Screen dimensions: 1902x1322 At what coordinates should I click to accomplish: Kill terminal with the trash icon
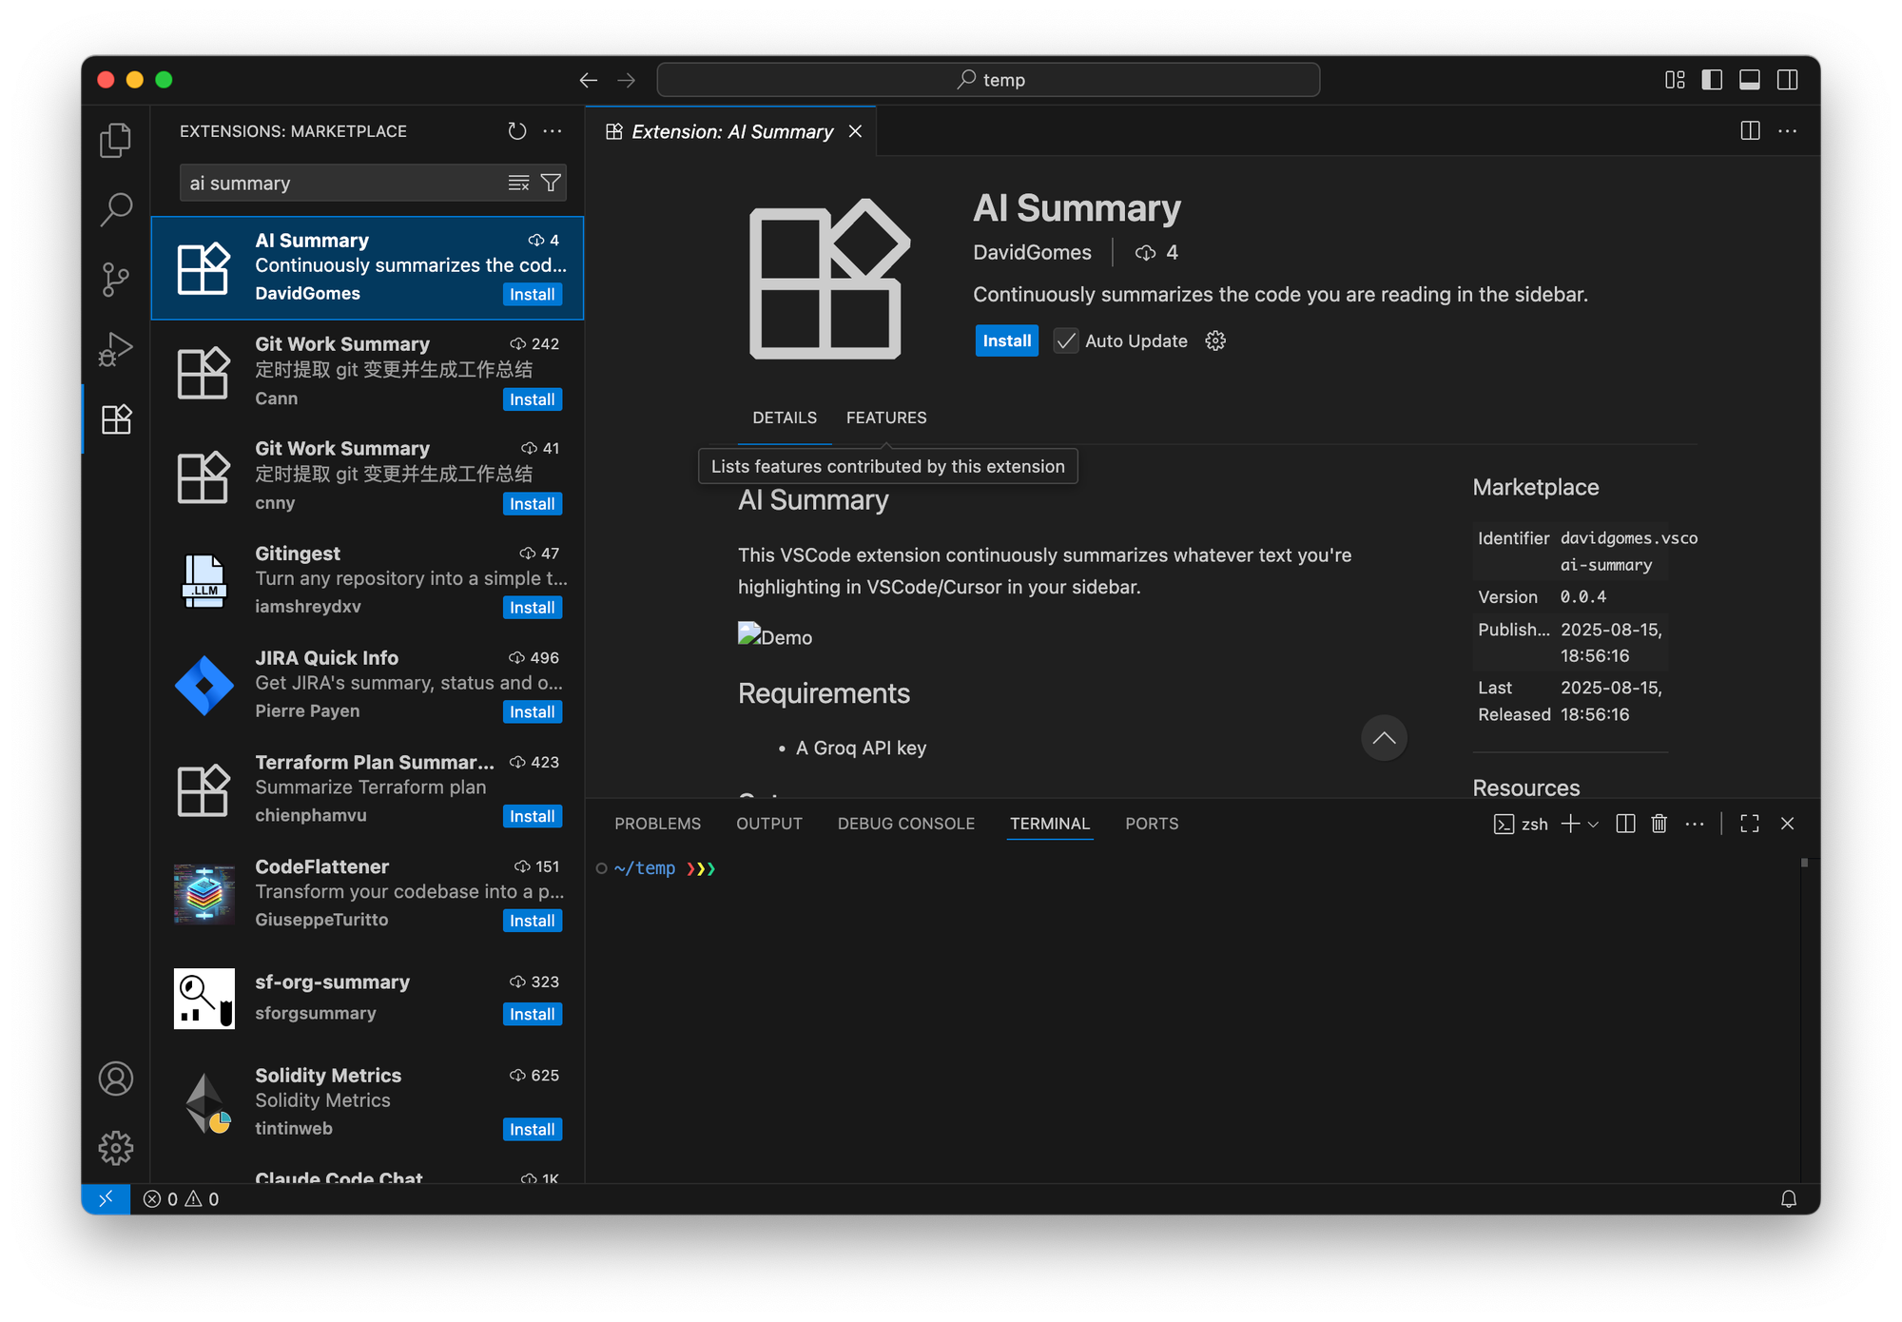1659,824
